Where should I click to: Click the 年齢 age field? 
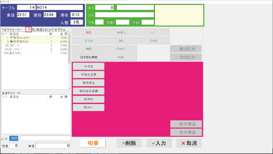[100, 22]
